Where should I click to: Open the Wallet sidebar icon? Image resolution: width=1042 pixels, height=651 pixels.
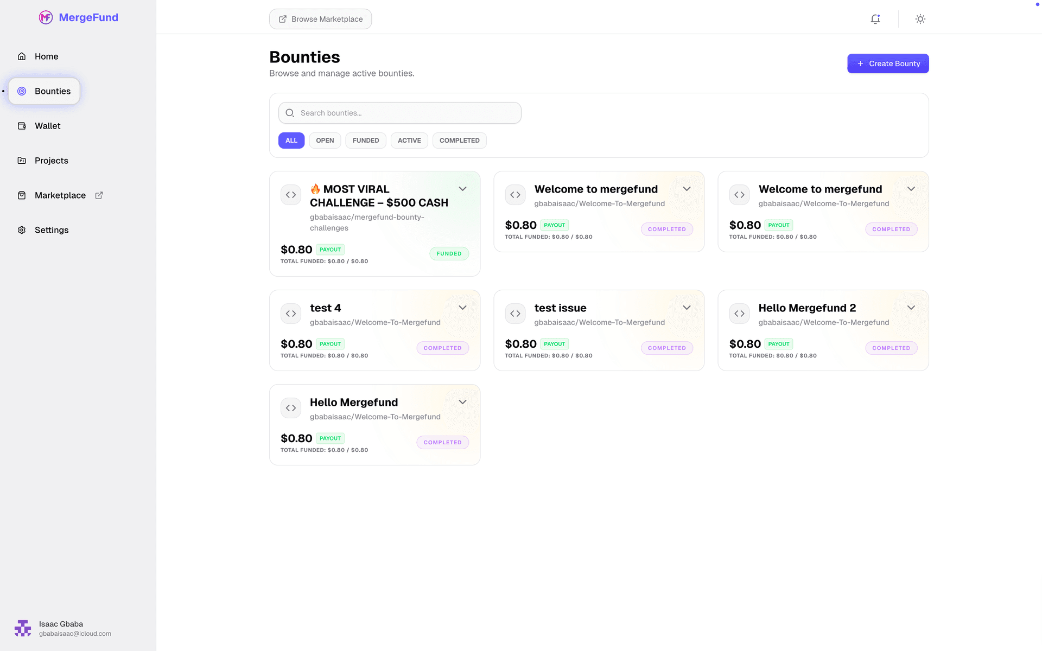pyautogui.click(x=22, y=125)
